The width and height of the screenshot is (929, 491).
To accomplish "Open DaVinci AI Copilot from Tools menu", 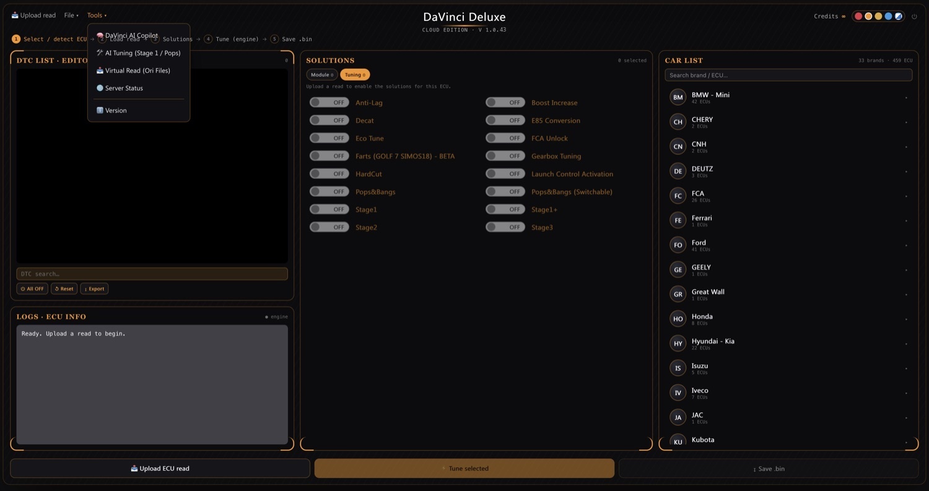I will pos(139,36).
